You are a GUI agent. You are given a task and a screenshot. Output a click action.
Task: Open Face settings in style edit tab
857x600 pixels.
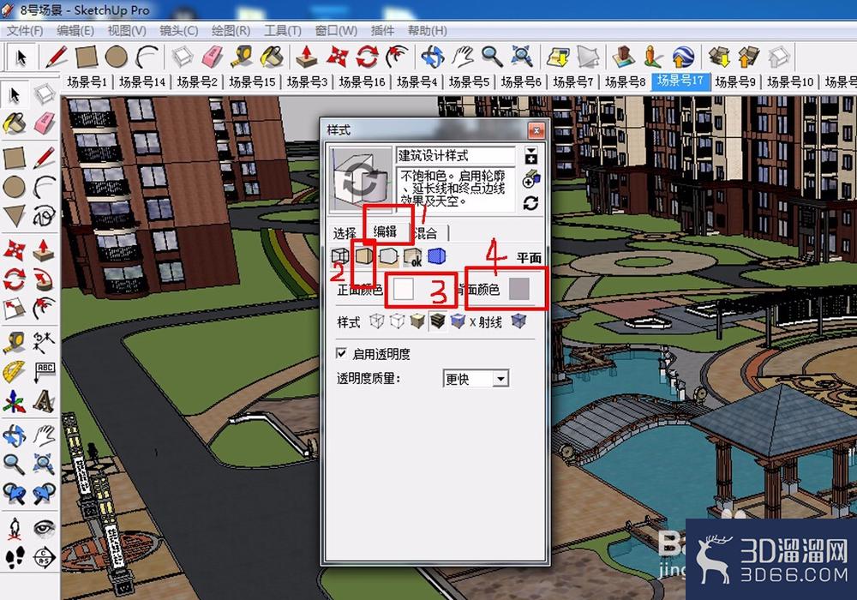364,255
